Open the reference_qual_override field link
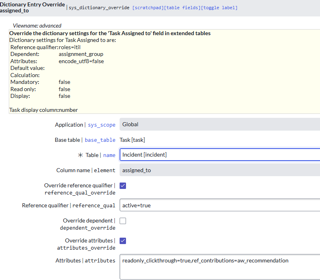This screenshot has height=280, width=320. [x=80, y=193]
